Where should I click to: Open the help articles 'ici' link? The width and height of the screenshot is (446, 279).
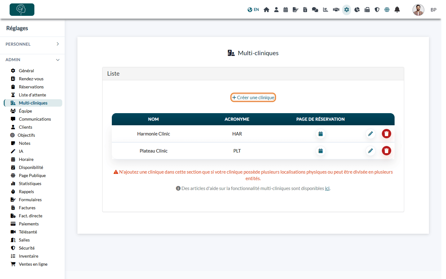click(327, 188)
